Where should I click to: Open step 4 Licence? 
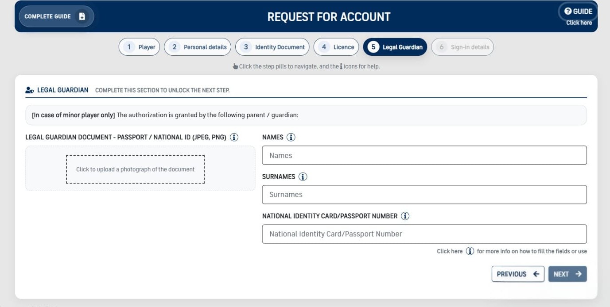pyautogui.click(x=336, y=47)
